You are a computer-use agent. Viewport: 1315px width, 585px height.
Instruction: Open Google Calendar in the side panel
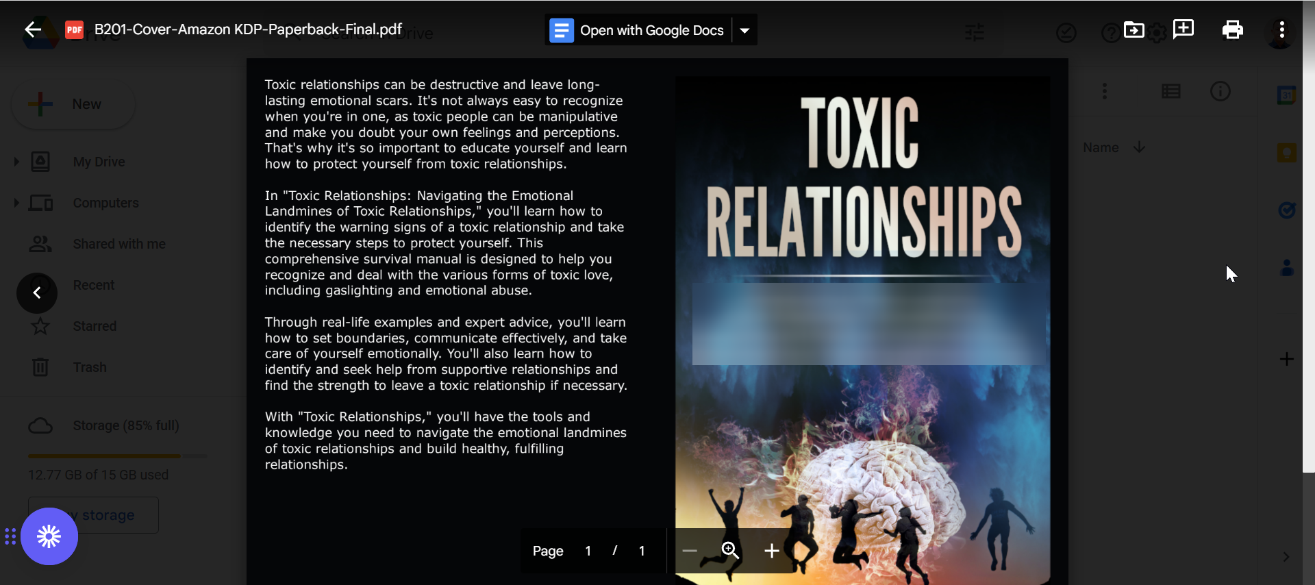pos(1287,95)
